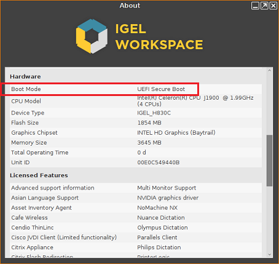Click the Hardware section heading
The height and width of the screenshot is (264, 279).
[x=25, y=76]
